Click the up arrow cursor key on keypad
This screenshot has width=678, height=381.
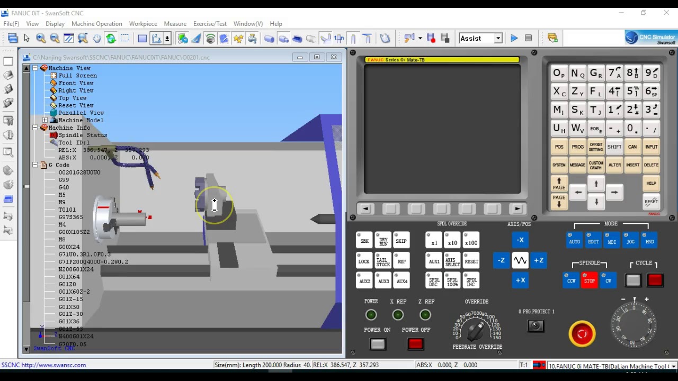click(596, 184)
